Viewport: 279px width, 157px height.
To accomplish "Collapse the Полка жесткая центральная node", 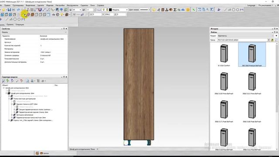I will click(x=9, y=99).
